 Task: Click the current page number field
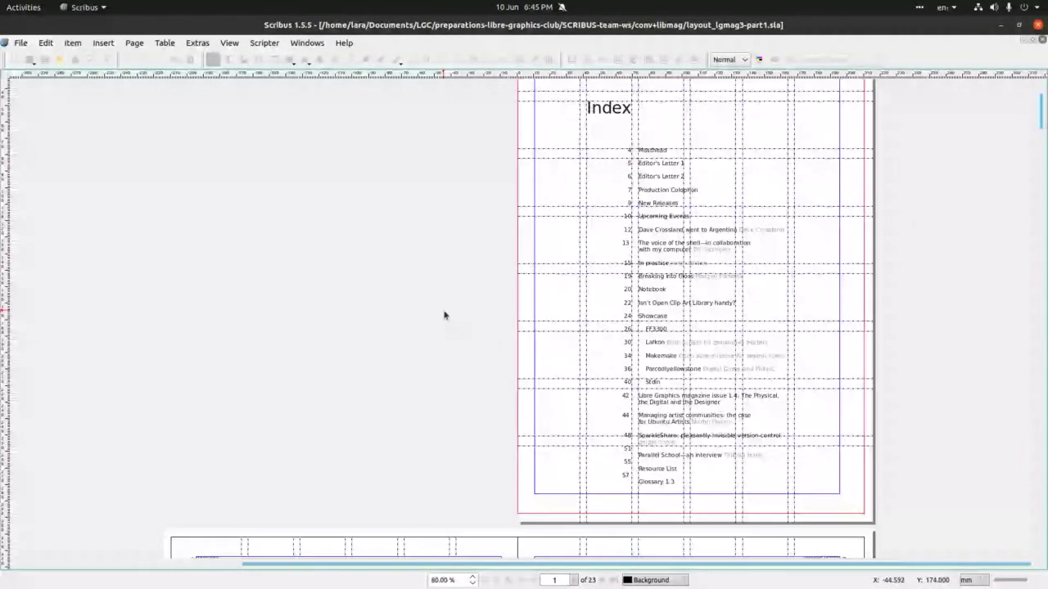click(554, 580)
